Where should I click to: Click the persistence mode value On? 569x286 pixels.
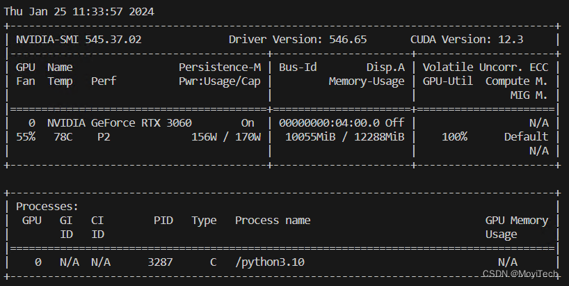click(248, 123)
